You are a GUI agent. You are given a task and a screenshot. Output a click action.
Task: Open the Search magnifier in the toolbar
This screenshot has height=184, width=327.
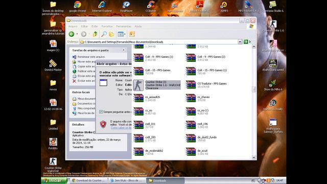pos(104,34)
